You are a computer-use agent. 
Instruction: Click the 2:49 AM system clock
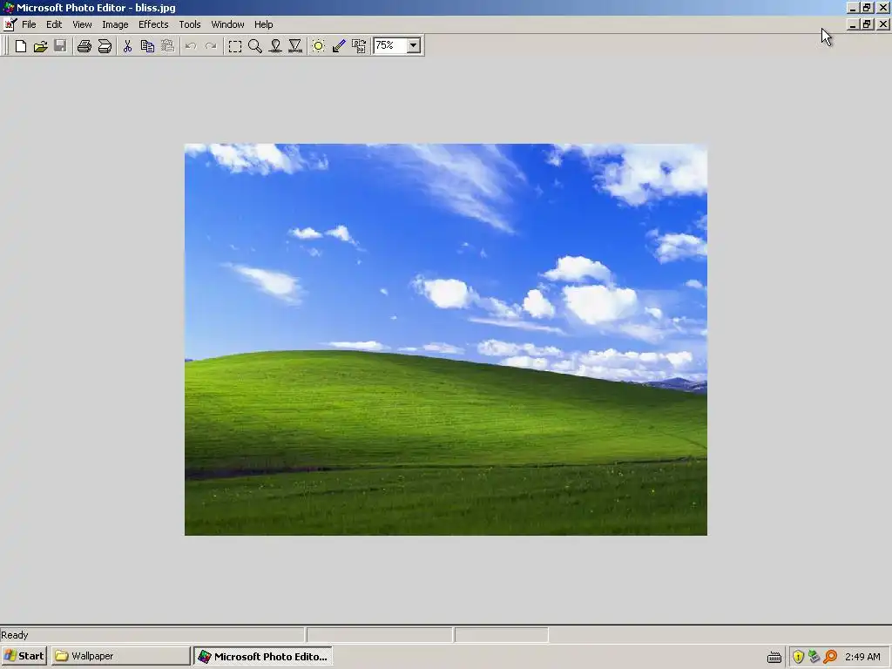coord(862,657)
